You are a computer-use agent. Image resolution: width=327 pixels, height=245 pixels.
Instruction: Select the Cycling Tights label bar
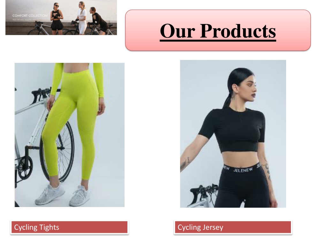click(x=69, y=227)
